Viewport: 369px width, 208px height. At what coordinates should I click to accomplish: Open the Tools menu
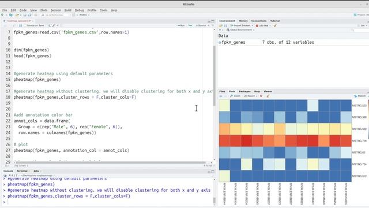[104, 10]
